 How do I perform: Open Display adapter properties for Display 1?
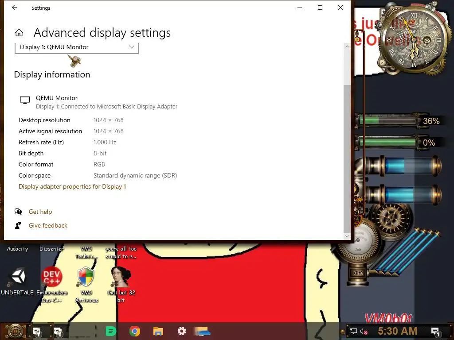[x=72, y=186]
